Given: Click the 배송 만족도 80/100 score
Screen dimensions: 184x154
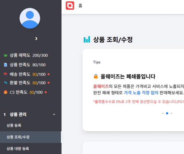Looking at the screenshot, I should (39, 74).
